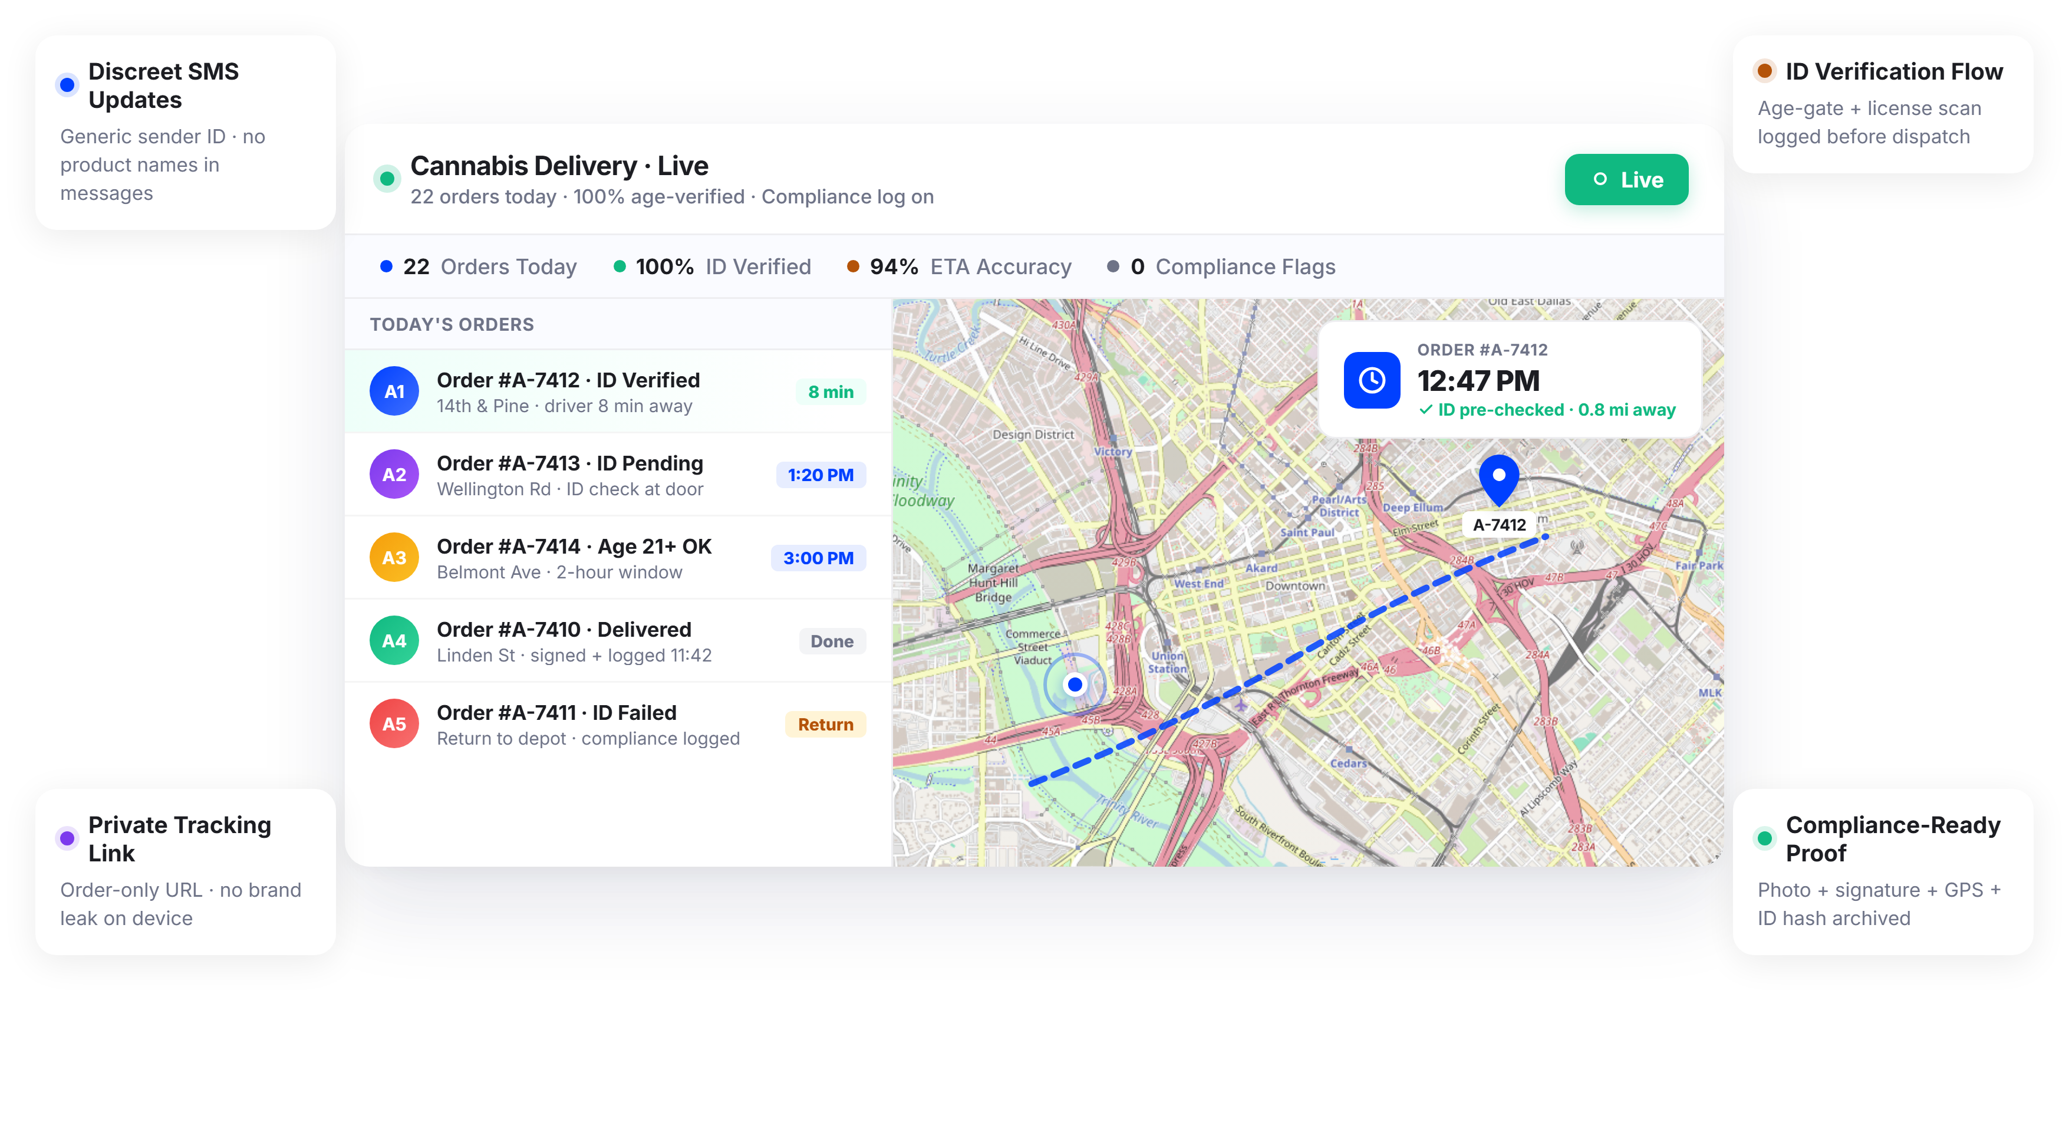Click the 3:00 PM time badge
This screenshot has height=1132, width=2069.
click(x=818, y=558)
